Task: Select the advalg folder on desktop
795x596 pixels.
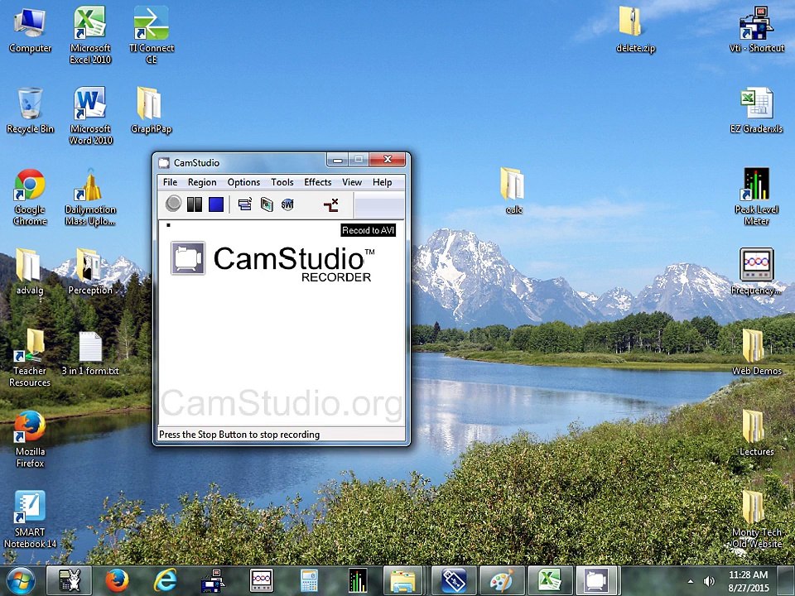Action: 30,272
